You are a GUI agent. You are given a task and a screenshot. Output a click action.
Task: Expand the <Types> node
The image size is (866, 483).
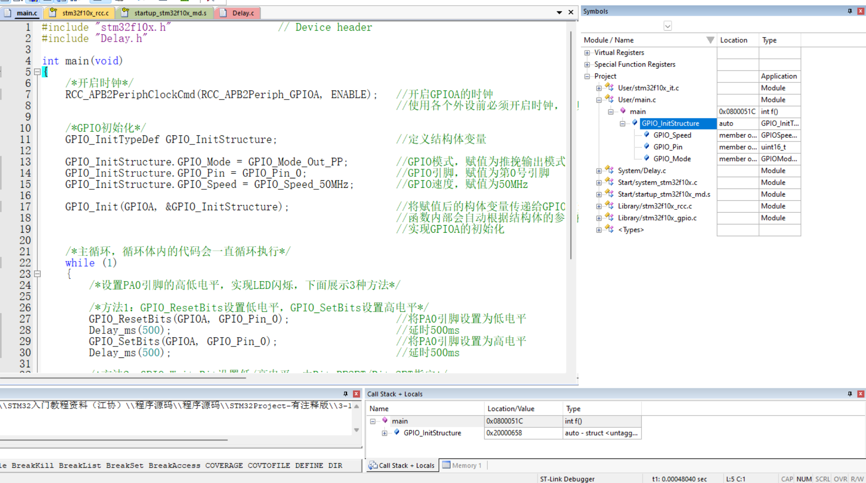(x=599, y=230)
